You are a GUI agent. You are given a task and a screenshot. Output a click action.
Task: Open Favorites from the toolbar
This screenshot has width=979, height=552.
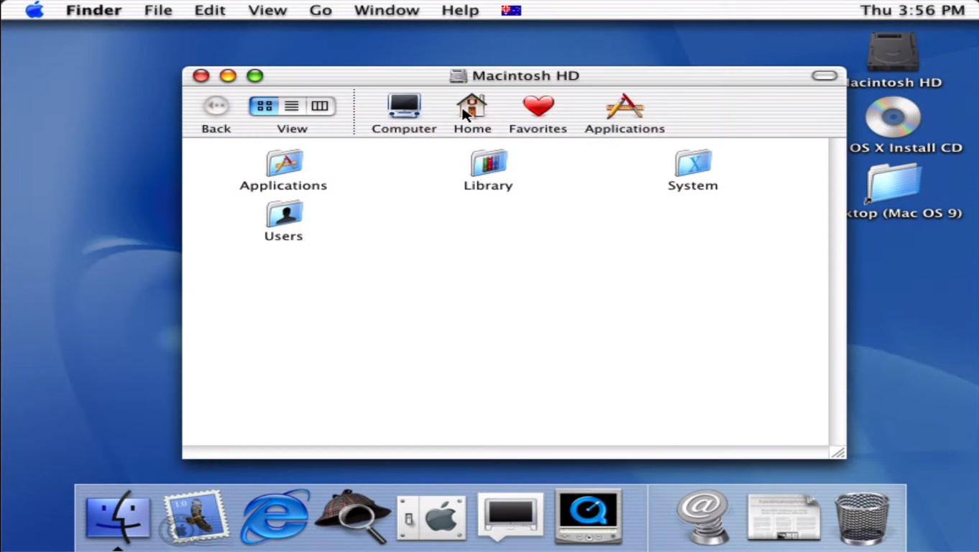click(538, 114)
